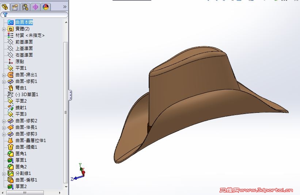Click the 材質 <未指定> label
The height and width of the screenshot is (195, 300).
30,35
